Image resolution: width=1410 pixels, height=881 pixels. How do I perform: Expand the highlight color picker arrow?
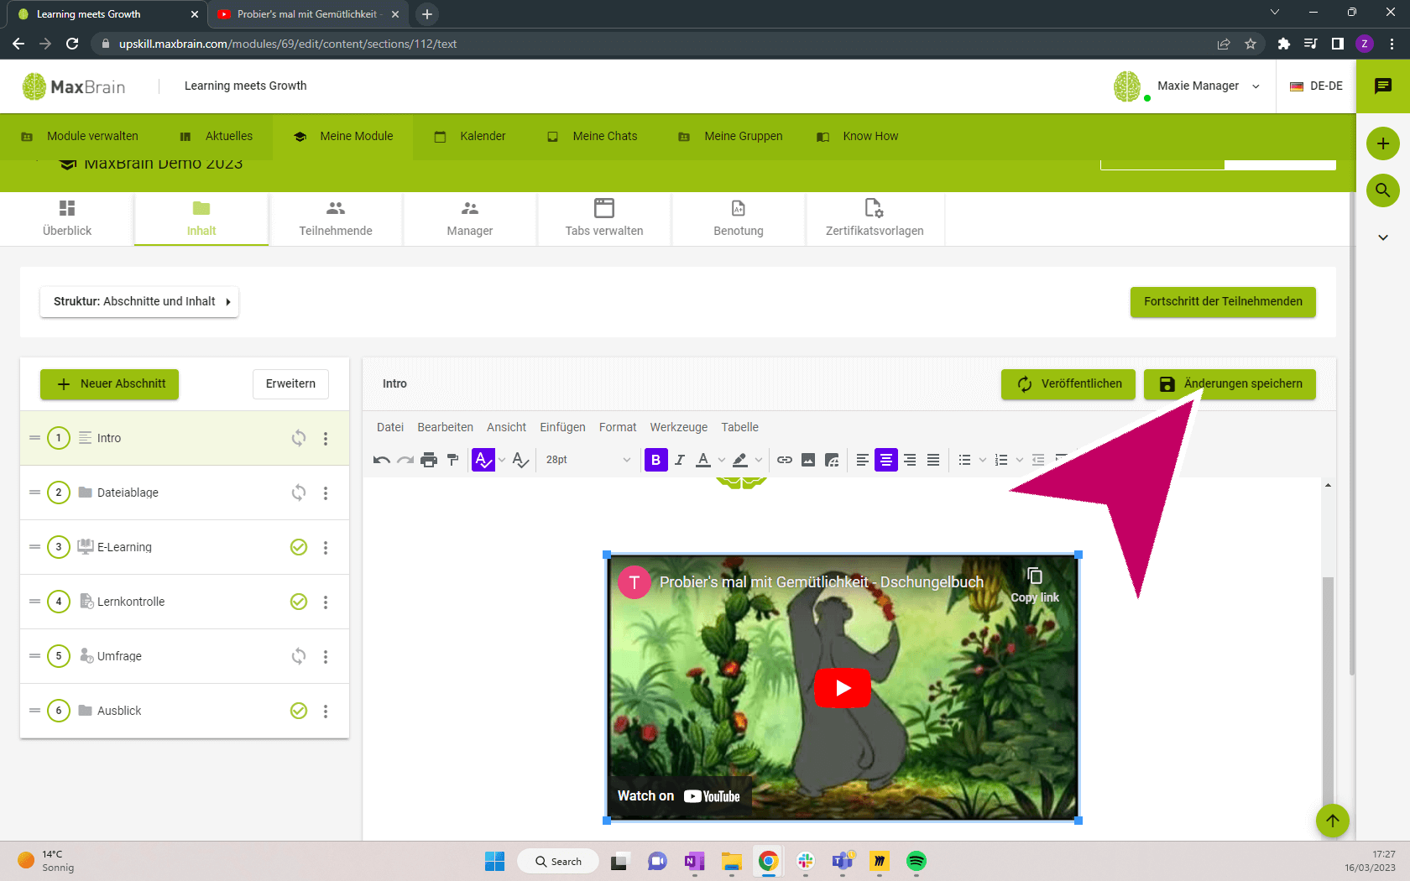[759, 460]
